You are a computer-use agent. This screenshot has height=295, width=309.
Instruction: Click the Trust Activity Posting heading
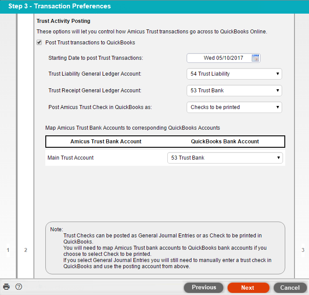point(63,21)
